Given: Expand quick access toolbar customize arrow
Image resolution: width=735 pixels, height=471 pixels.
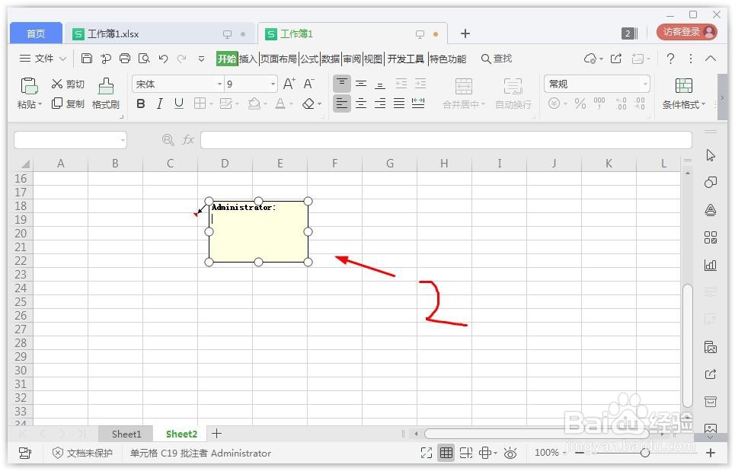Looking at the screenshot, I should 201,59.
